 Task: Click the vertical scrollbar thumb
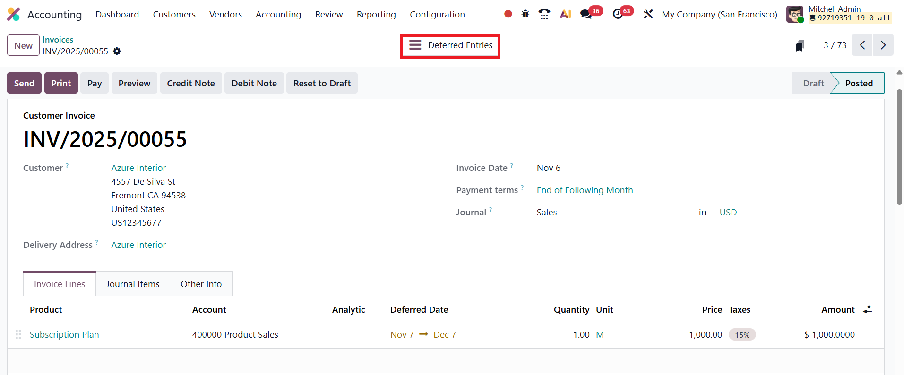(x=899, y=146)
